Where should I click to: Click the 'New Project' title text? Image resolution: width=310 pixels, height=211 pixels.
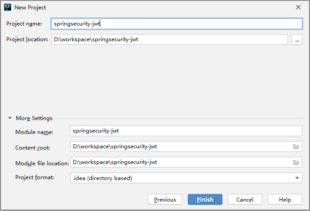pyautogui.click(x=30, y=8)
